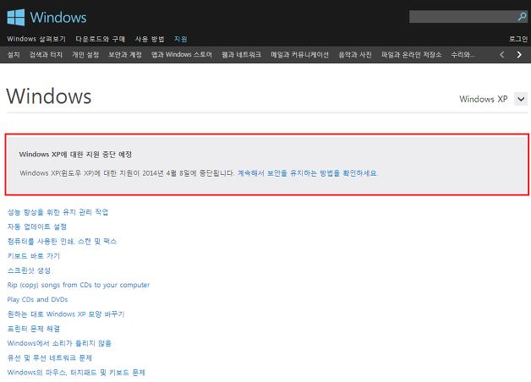531x382 pixels.
Task: Click the Windows XP에 대한 지원 중단 예정 heading
Action: click(x=75, y=155)
